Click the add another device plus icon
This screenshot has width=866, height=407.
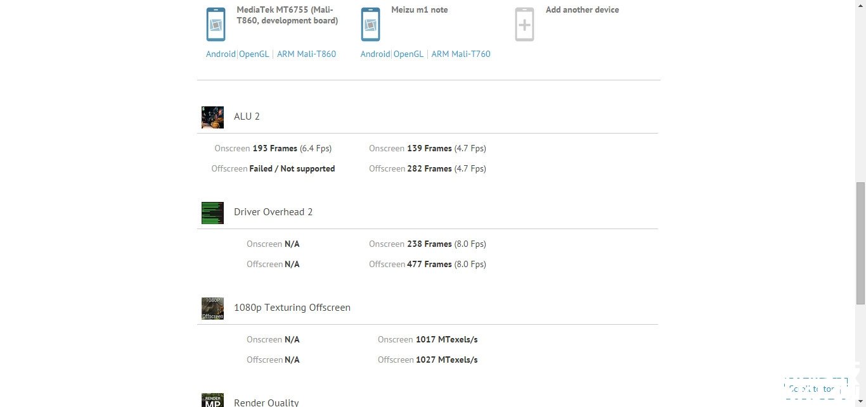(x=525, y=24)
